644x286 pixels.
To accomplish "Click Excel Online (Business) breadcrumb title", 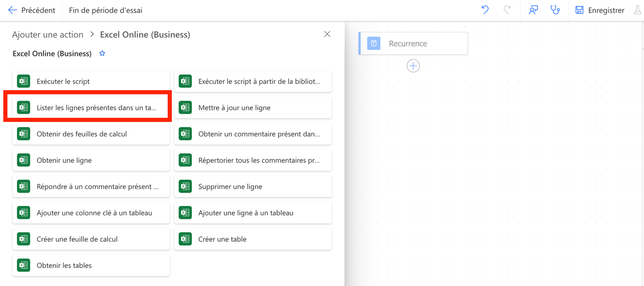I will 145,35.
